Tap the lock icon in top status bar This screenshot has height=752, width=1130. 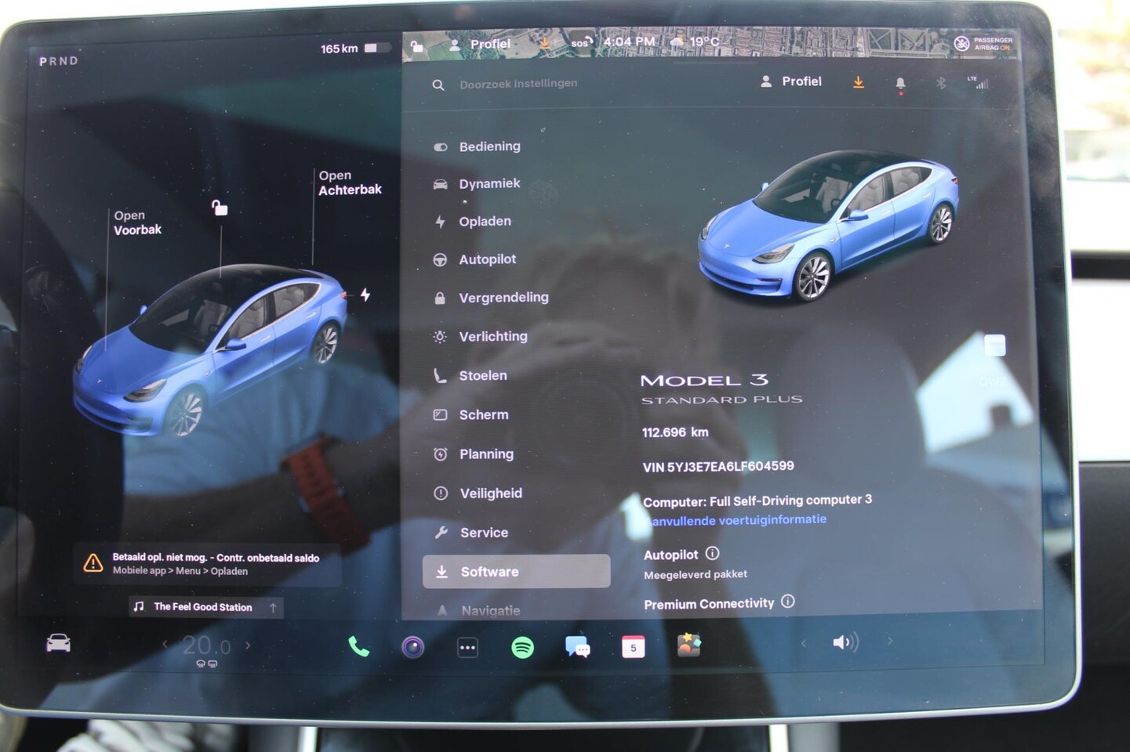417,46
